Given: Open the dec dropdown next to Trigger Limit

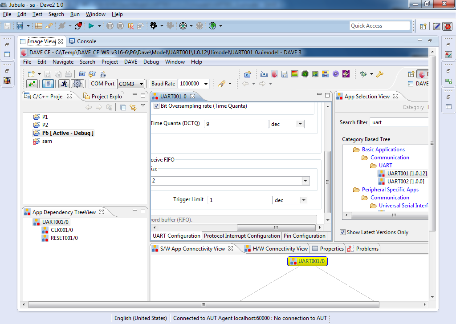Looking at the screenshot, I should pos(304,200).
